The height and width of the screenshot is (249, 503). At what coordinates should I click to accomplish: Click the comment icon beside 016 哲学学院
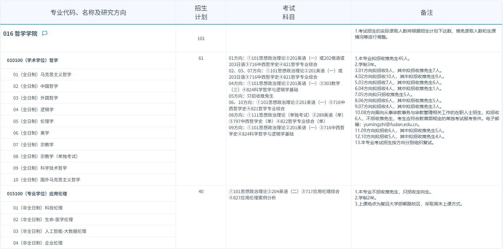click(45, 33)
